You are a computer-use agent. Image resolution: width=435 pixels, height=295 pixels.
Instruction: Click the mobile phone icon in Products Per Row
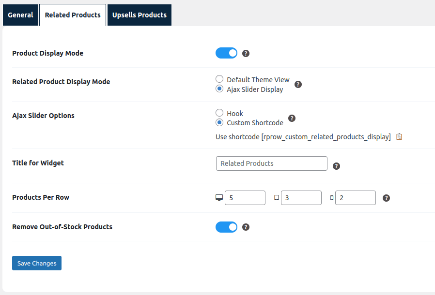332,198
